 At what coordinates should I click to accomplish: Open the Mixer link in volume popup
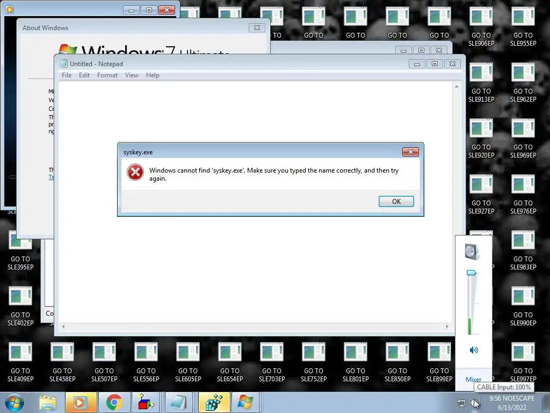coord(473,379)
